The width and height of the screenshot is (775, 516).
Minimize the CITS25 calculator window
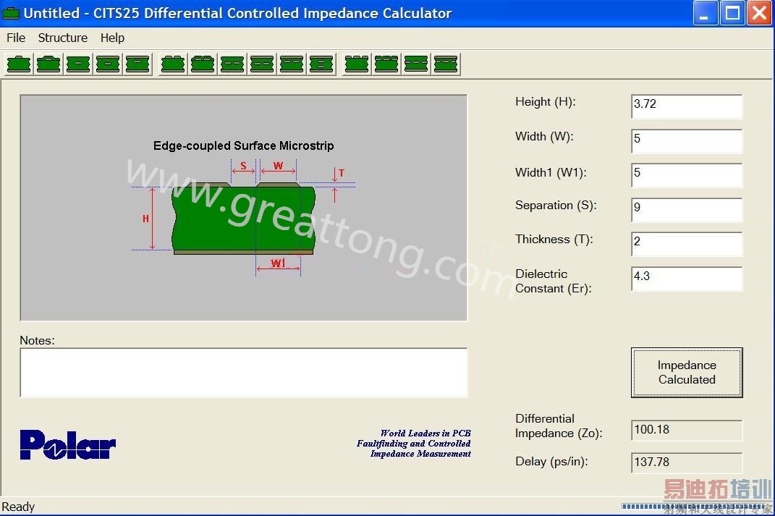pyautogui.click(x=705, y=13)
